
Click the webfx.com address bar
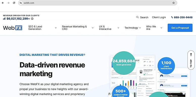[x=97, y=3]
